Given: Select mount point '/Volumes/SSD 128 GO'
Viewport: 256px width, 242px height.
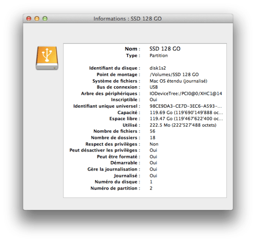Looking at the screenshot, I should tap(174, 74).
